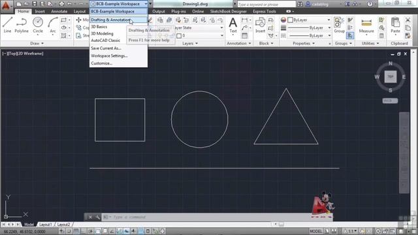Screen dimensions: 418x235
Task: Expand the Annotation panel
Action: click(238, 44)
